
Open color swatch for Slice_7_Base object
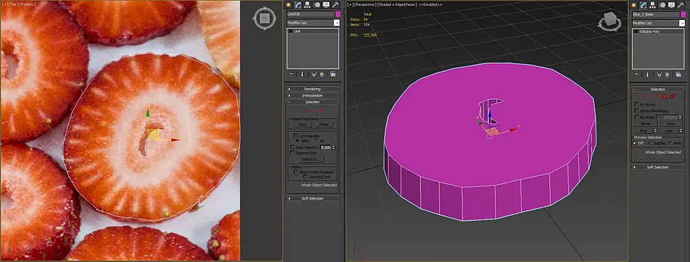coord(684,14)
